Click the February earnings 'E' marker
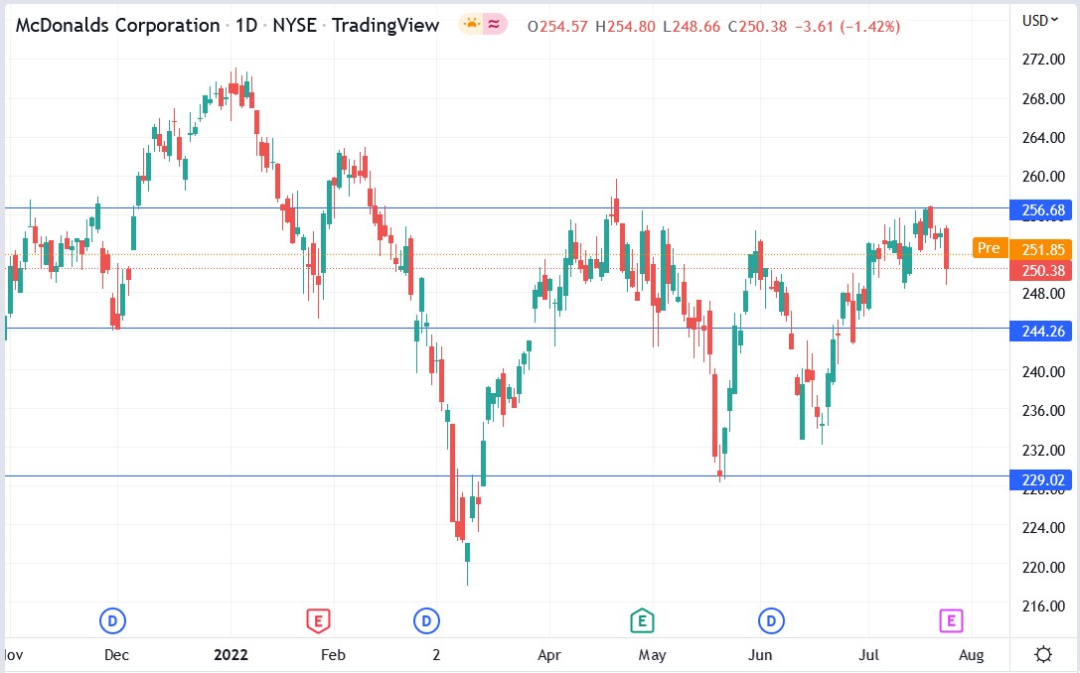Image resolution: width=1080 pixels, height=673 pixels. [318, 621]
